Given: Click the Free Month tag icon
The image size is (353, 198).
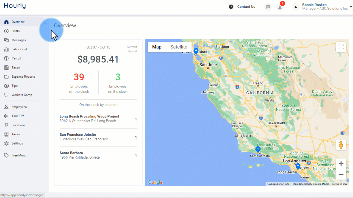Looking at the screenshot, I should 6,155.
